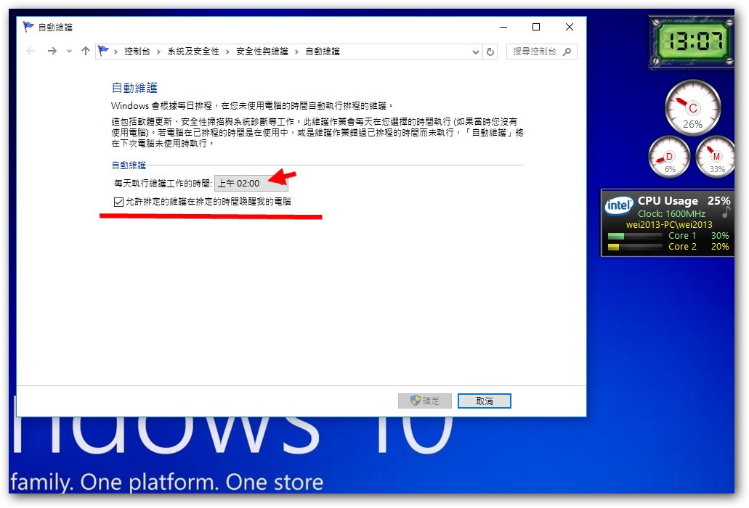Click the 取消 button

point(485,401)
